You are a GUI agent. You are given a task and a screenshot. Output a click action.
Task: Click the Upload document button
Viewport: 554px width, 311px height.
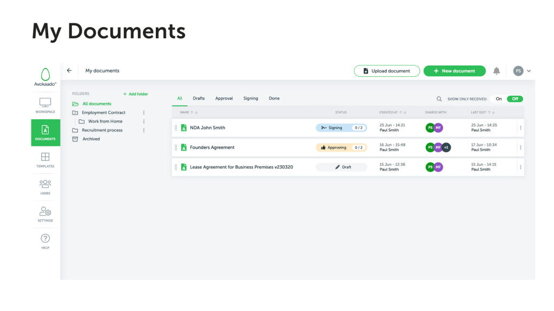tap(387, 71)
